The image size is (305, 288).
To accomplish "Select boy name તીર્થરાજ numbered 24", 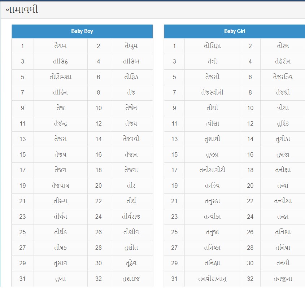I will tap(131, 217).
